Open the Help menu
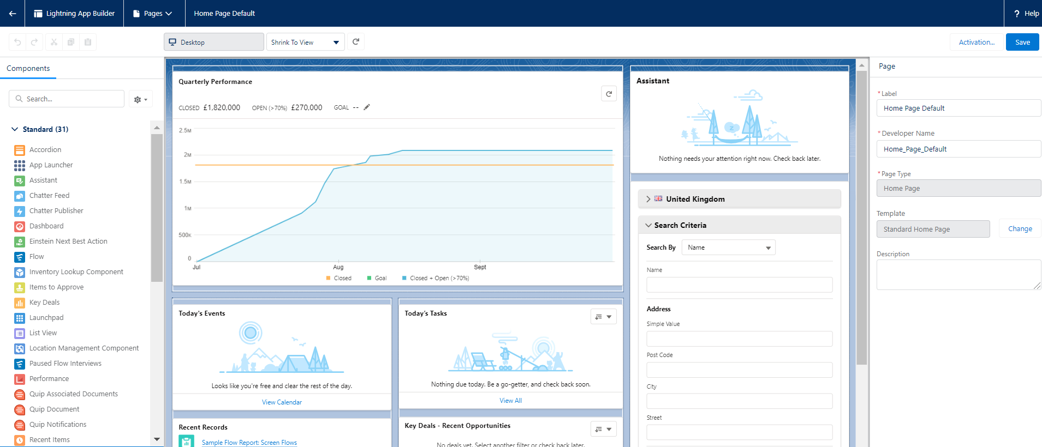Screen dimensions: 1042x447 tap(1026, 13)
